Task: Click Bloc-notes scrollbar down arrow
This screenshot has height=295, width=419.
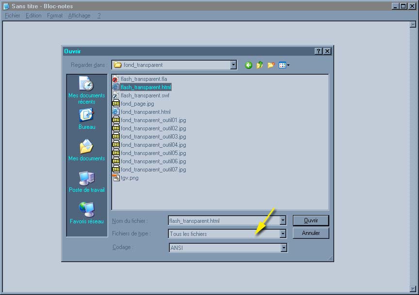Action: (413, 289)
